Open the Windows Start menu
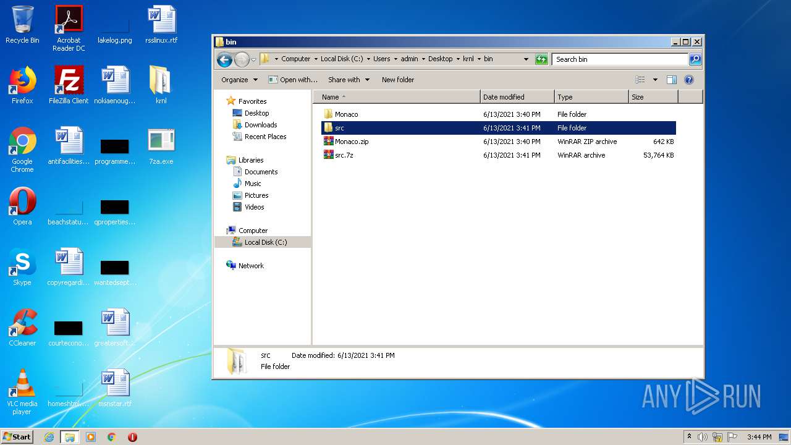791x445 pixels. coord(17,436)
